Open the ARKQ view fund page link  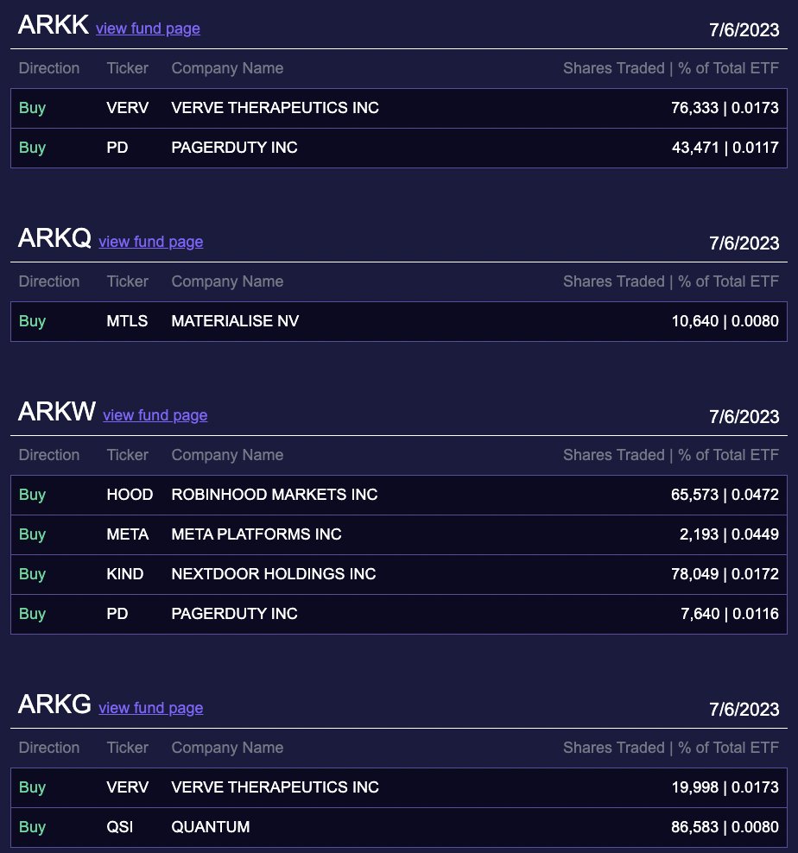pos(151,242)
